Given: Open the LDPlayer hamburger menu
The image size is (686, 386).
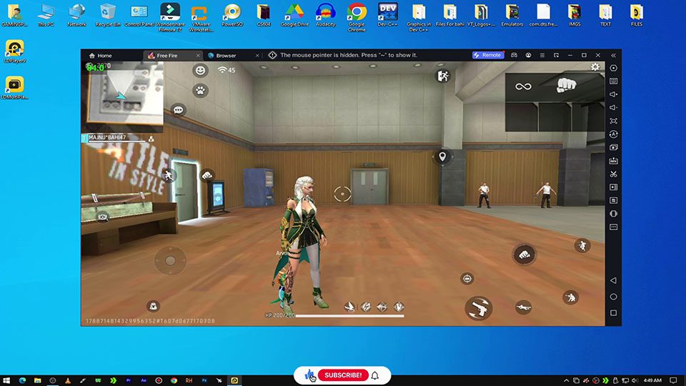Looking at the screenshot, I should click(542, 55).
